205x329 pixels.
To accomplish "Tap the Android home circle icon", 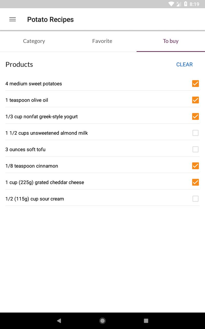I will click(102, 321).
